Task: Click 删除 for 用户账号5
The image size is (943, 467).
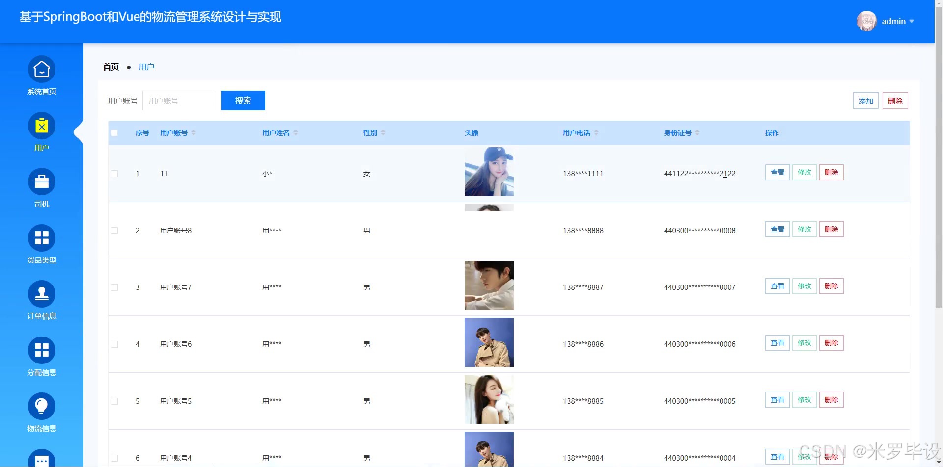Action: pos(832,400)
